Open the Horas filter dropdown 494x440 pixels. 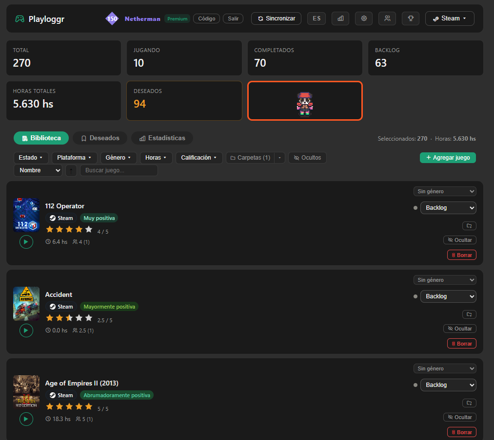coord(156,158)
